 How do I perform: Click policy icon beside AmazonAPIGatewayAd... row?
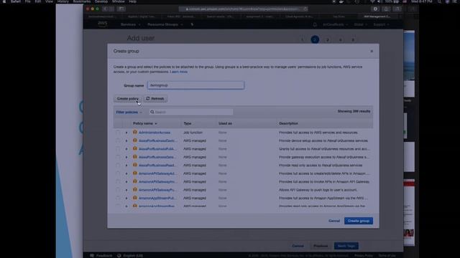(135, 173)
